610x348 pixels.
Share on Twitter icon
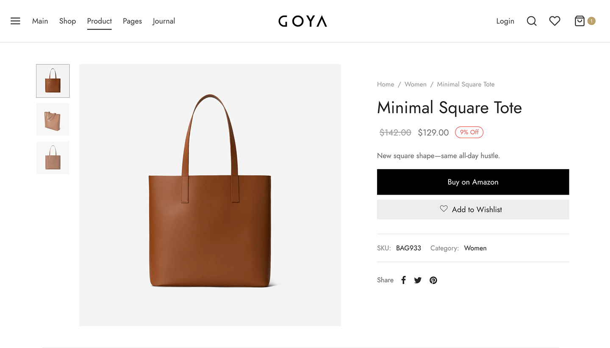click(418, 280)
